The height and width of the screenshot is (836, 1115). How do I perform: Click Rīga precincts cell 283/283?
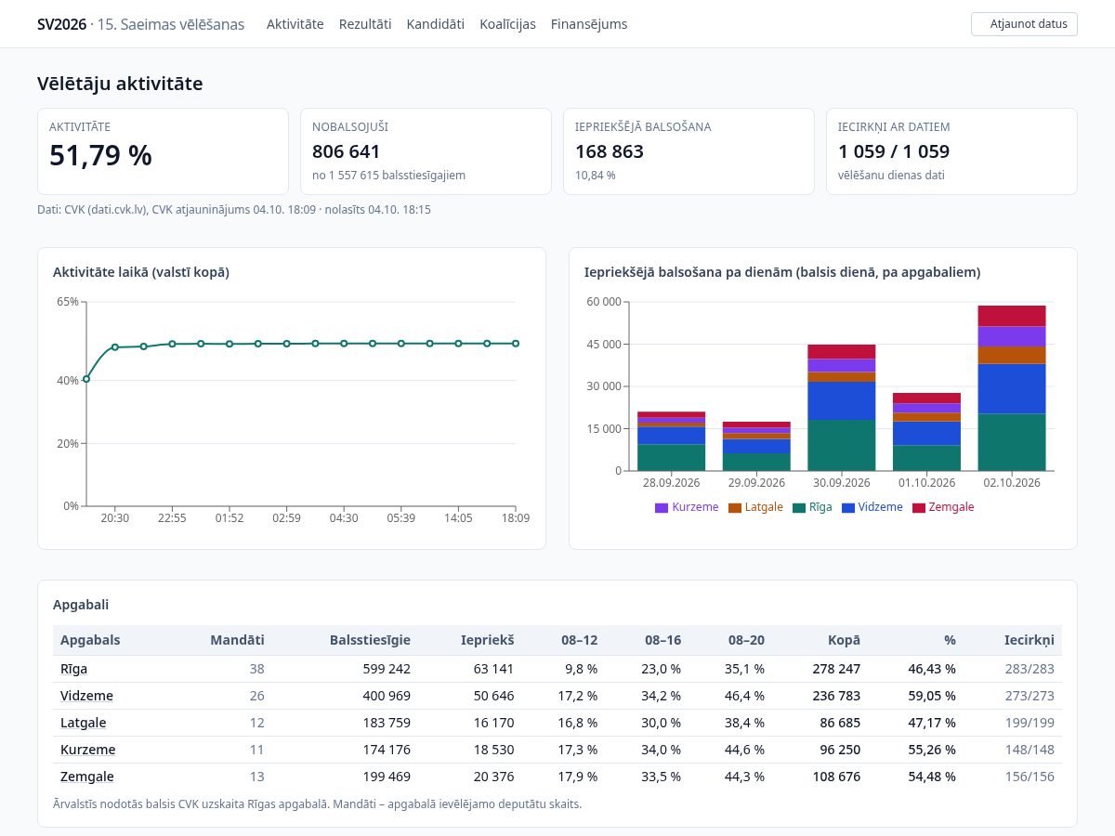[1030, 669]
